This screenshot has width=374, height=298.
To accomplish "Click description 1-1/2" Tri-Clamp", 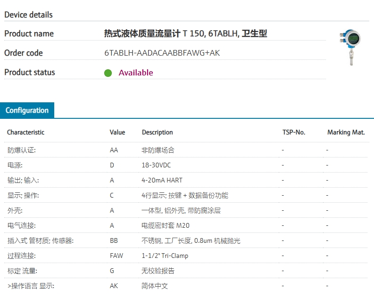I will point(165,256).
